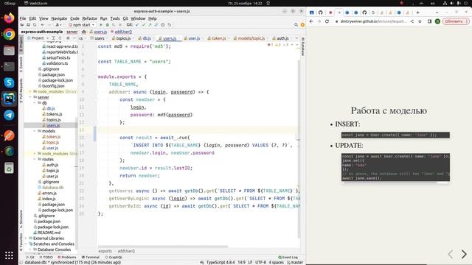Open the Tools menu
This screenshot has height=265, width=472.
[x=115, y=18]
